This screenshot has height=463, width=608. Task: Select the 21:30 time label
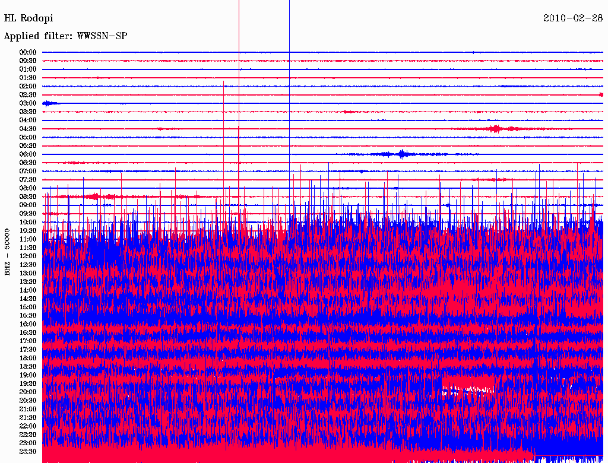pyautogui.click(x=28, y=418)
